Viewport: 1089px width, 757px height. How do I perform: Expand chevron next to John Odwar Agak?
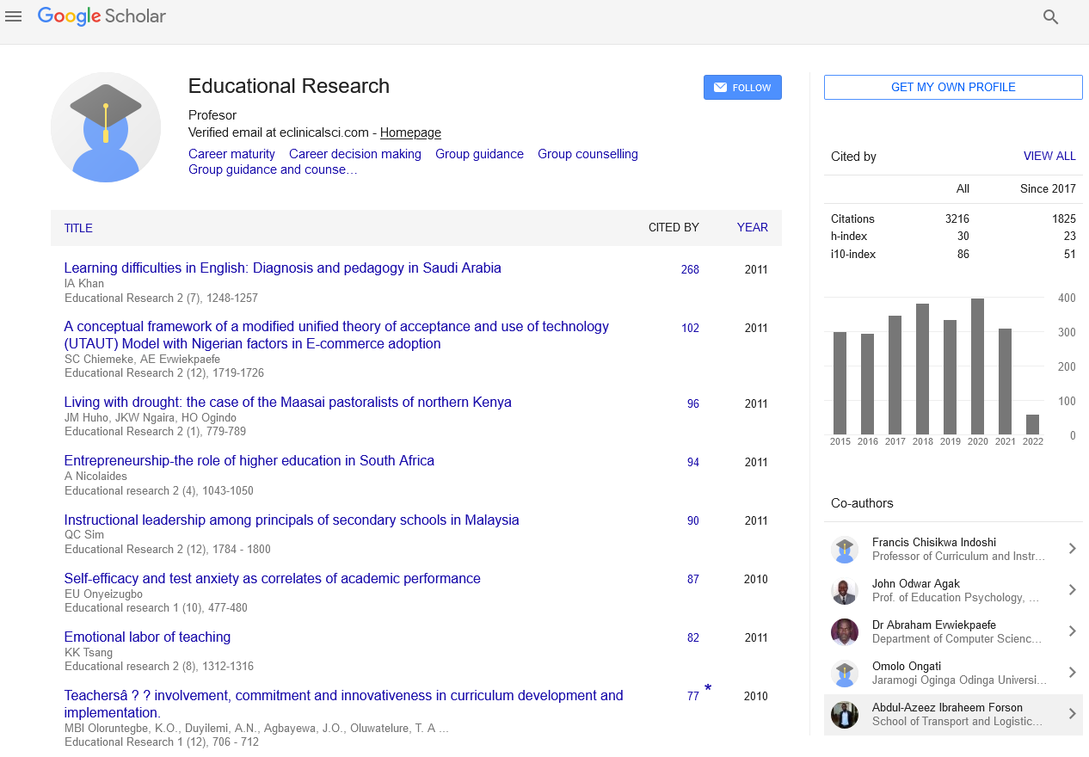point(1072,590)
